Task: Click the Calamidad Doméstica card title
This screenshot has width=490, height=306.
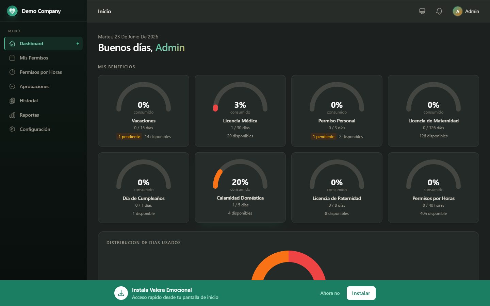Action: [x=240, y=198]
